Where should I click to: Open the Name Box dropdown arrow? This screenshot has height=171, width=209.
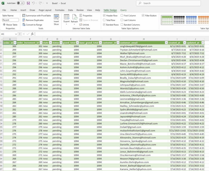[16, 34]
